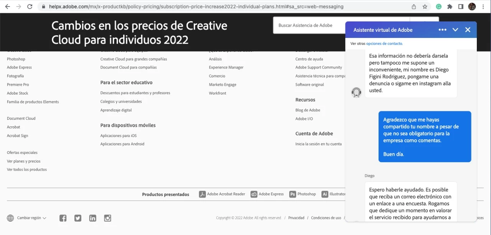This screenshot has width=491, height=235.
Task: Click the browser address bar URL
Action: point(196,7)
